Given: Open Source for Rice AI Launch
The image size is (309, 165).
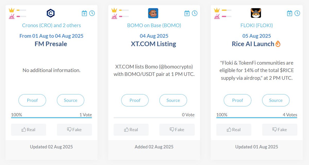Looking at the screenshot, I should [276, 100].
